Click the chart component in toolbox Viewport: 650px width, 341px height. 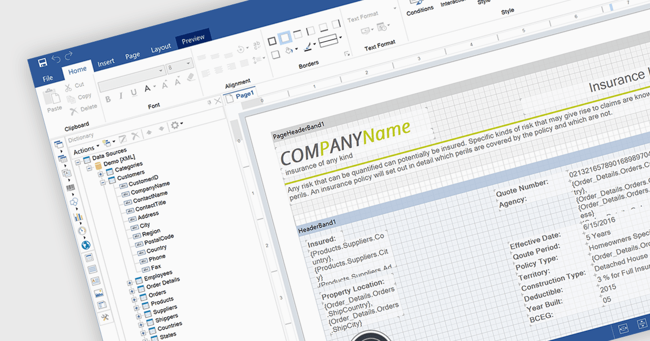78,216
